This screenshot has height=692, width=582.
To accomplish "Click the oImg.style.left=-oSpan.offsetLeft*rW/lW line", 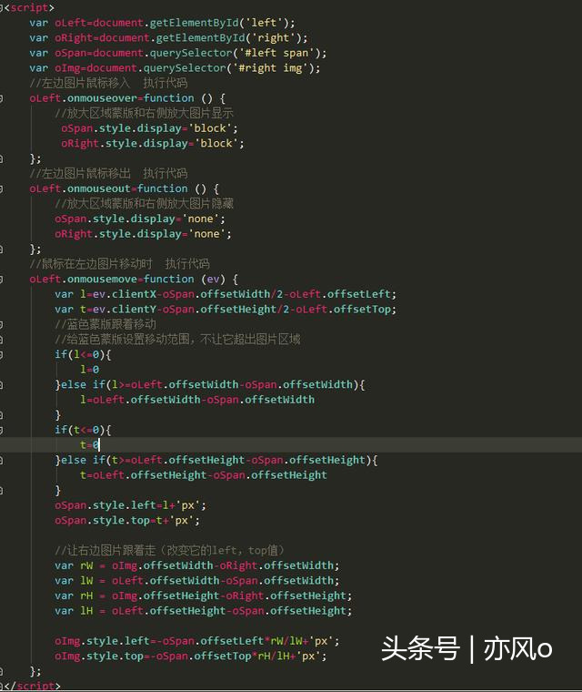I will [x=197, y=641].
